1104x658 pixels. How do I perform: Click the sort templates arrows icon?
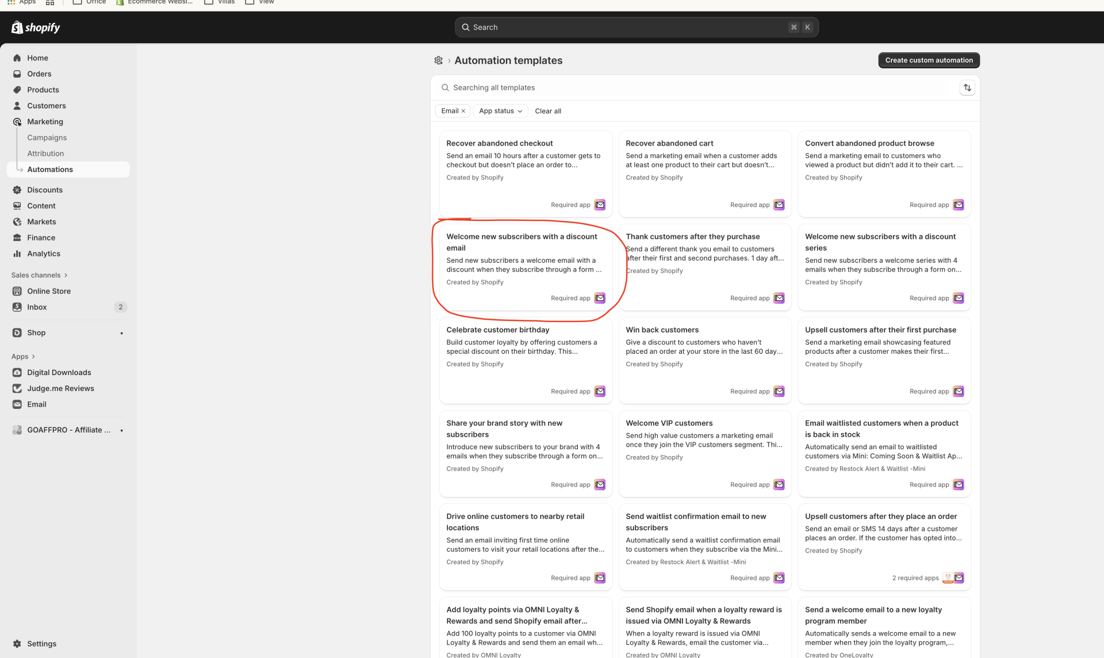pyautogui.click(x=967, y=87)
